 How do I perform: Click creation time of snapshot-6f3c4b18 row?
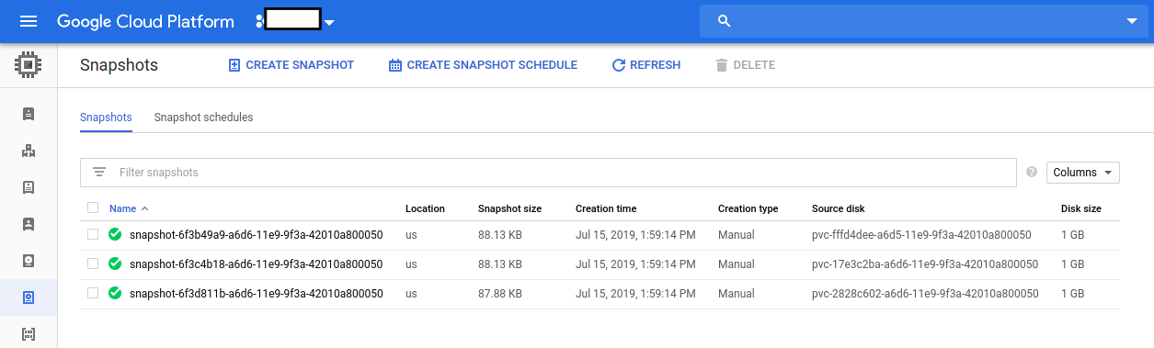(x=635, y=264)
